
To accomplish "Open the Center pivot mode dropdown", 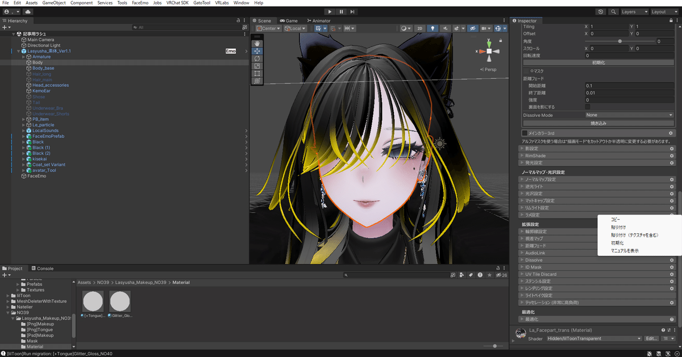I will click(269, 28).
